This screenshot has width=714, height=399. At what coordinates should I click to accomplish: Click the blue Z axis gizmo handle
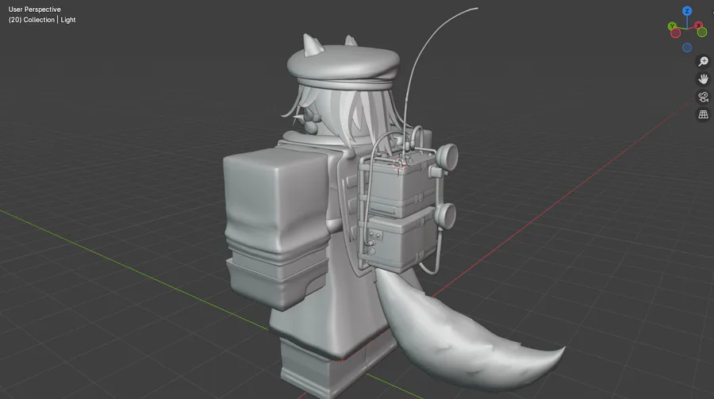tap(687, 11)
